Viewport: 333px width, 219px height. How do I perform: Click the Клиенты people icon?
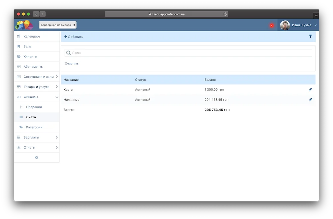19,56
